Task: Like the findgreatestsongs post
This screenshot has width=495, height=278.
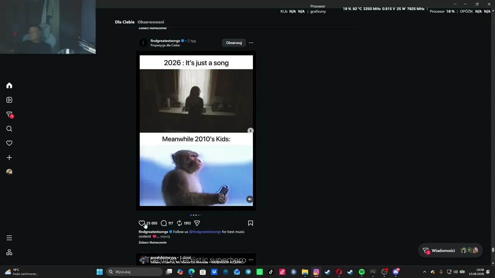Action: (x=142, y=223)
